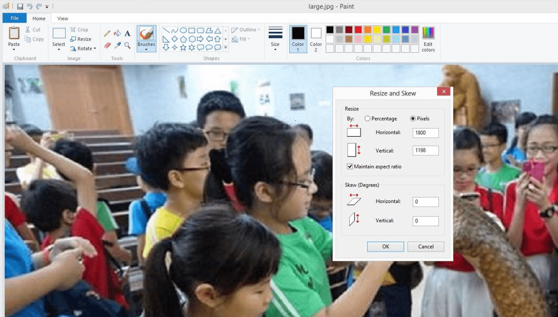
Task: Choose the Line shape
Action: (x=166, y=30)
